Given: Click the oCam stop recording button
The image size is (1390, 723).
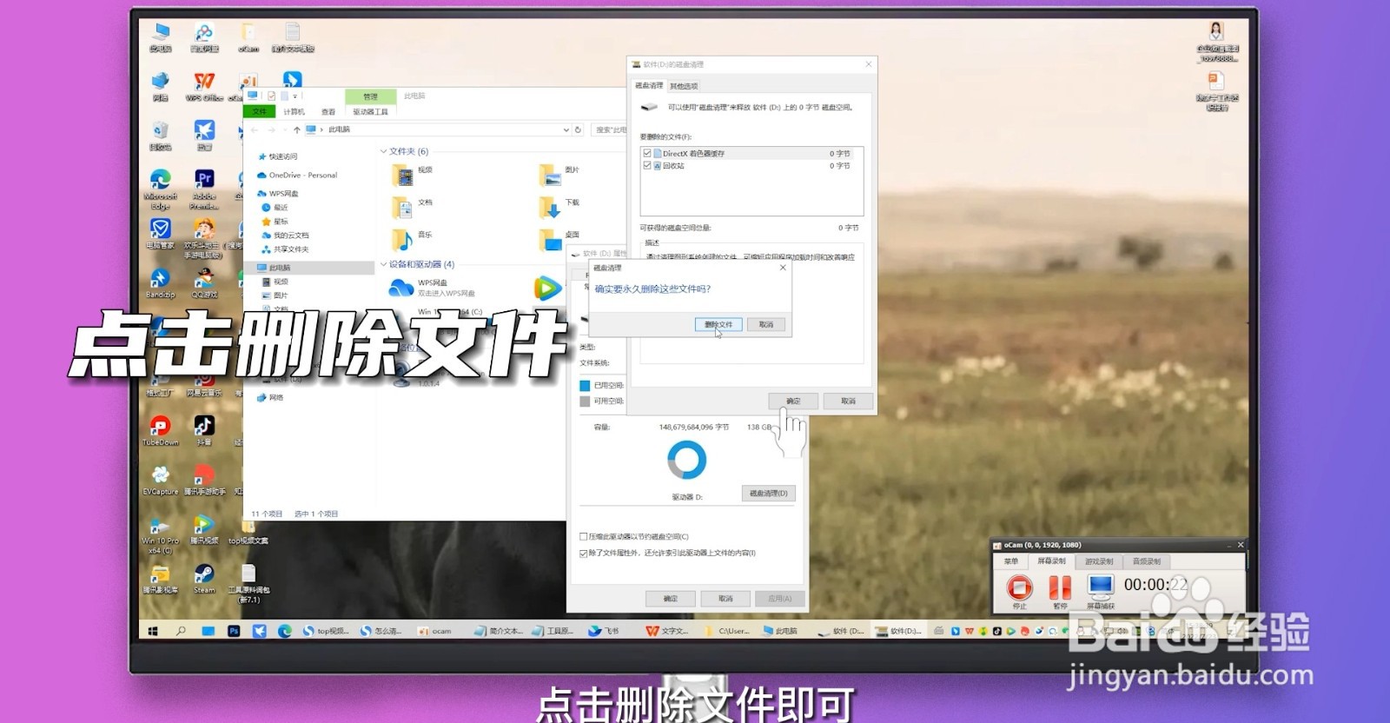Looking at the screenshot, I should [x=1019, y=587].
